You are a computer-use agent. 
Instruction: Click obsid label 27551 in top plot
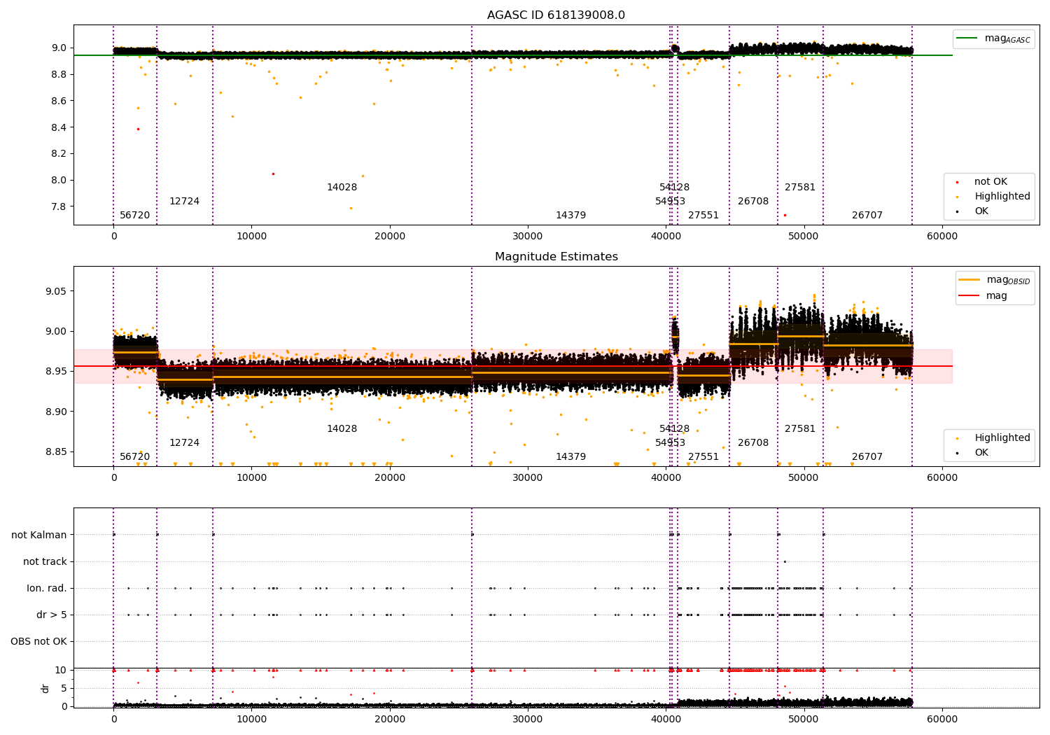click(703, 216)
